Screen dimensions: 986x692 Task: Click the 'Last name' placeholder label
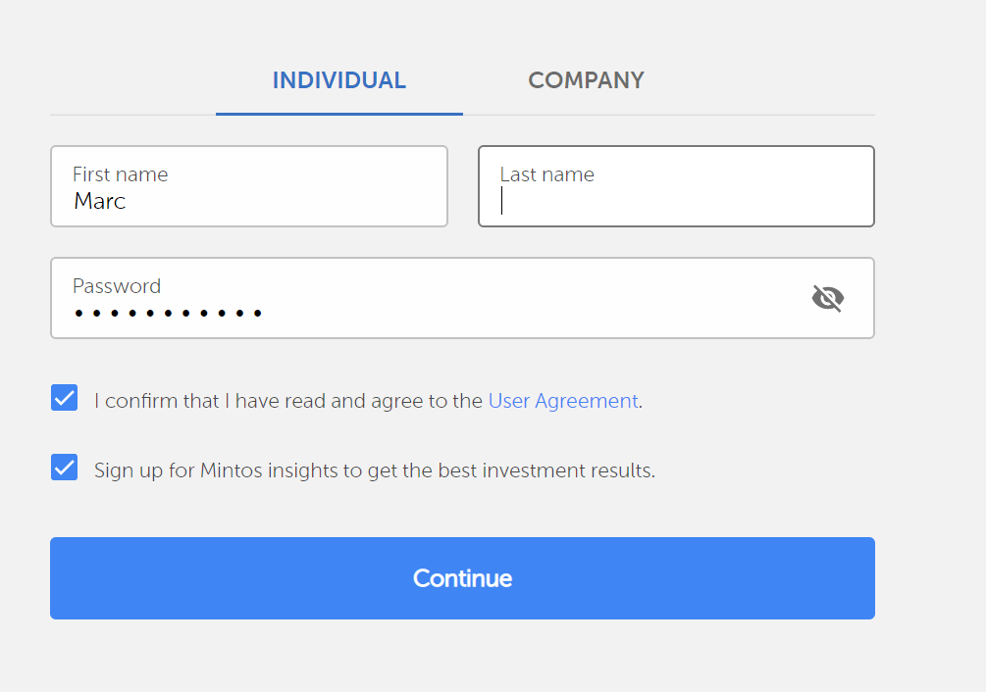tap(546, 174)
